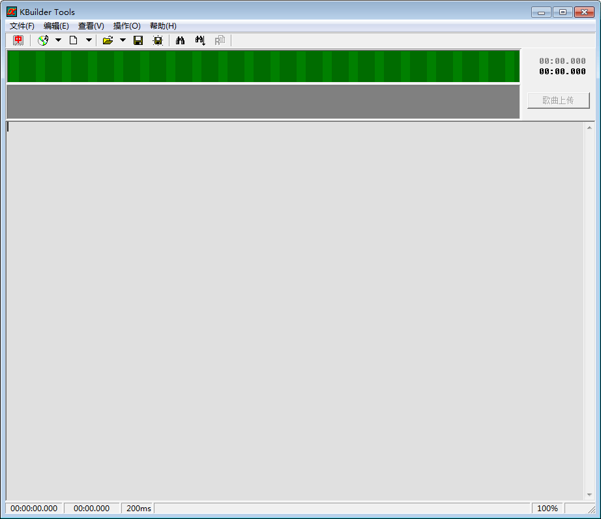Image resolution: width=601 pixels, height=519 pixels.
Task: Open a lyrics file with the folder icon
Action: click(x=108, y=40)
